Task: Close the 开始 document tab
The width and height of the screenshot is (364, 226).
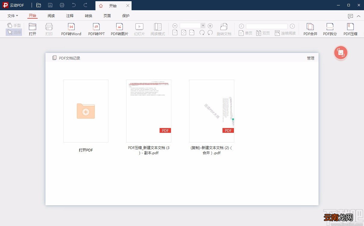Action: tap(128, 6)
